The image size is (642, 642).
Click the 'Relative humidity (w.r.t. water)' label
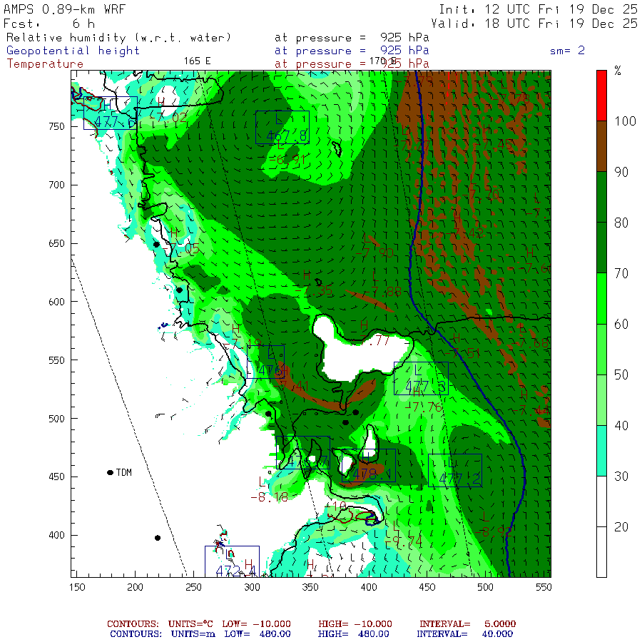[x=118, y=38]
